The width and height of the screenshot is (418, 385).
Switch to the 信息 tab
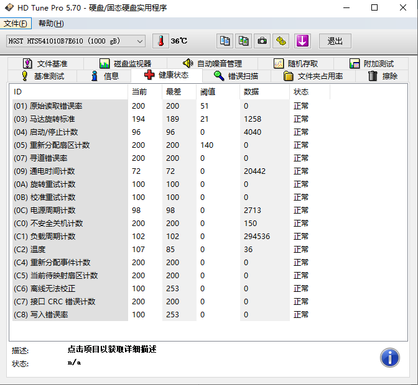coord(104,76)
